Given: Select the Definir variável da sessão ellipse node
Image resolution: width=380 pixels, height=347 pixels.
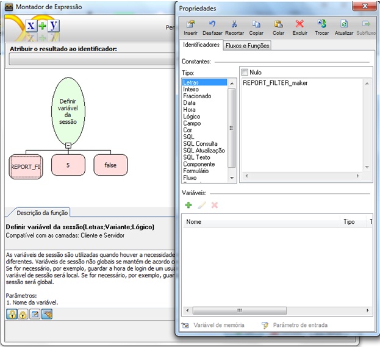Looking at the screenshot, I should tap(68, 110).
